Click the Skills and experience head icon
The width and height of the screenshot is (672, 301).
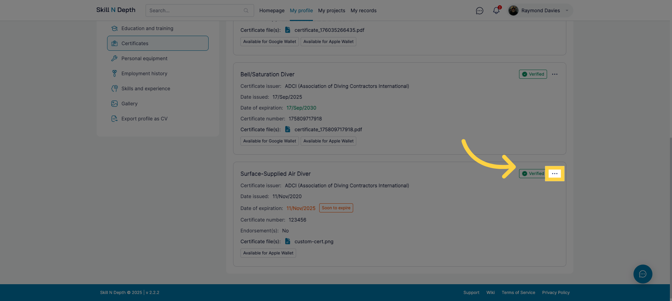click(114, 89)
